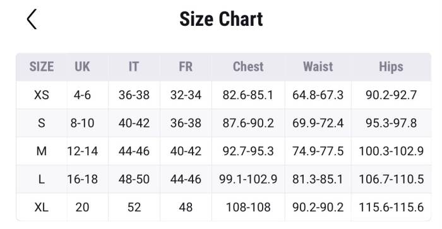
Task: Select the Chest column header
Action: 248,67
